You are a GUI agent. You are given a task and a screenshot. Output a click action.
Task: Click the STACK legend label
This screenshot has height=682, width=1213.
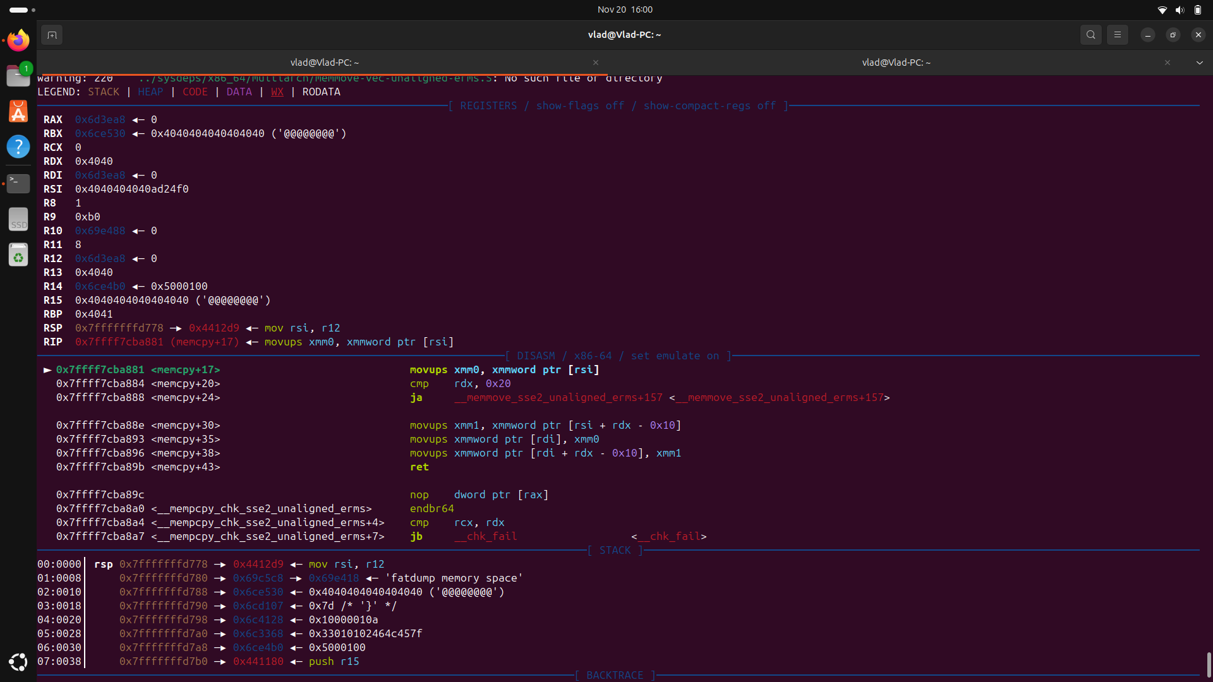[104, 92]
